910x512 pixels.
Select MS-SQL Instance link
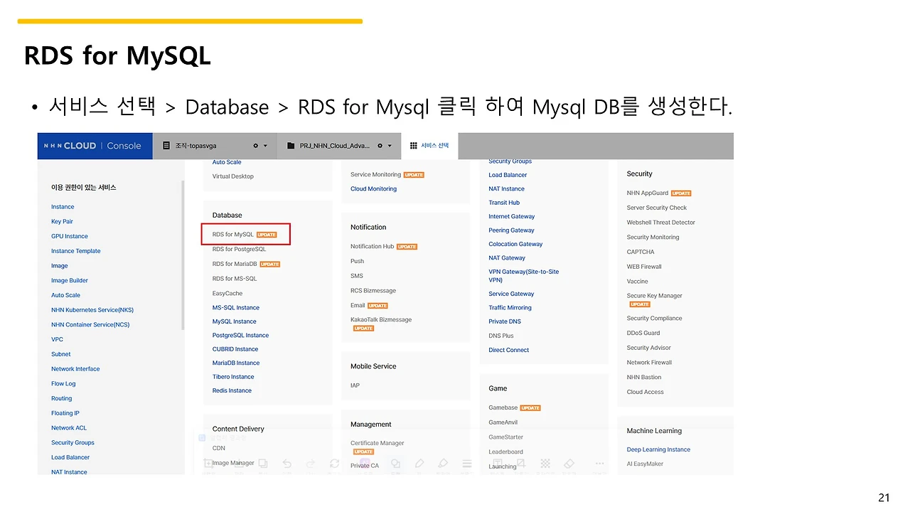[236, 308]
